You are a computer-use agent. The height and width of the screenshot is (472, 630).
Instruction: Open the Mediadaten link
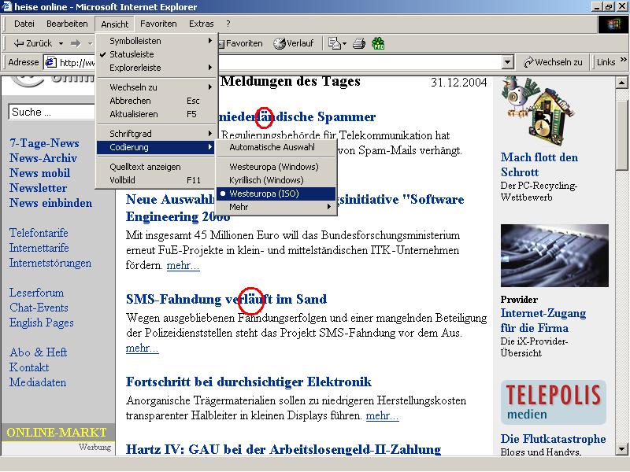pos(38,382)
